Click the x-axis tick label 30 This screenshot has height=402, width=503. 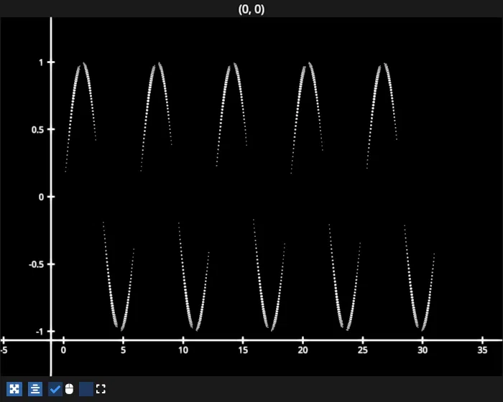(423, 350)
